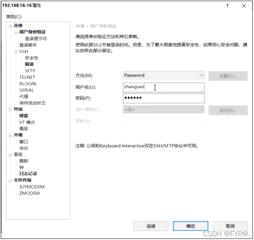Viewport: 254px width, 240px height.
Task: Select 用户身份验证 in category tree
Action: coord(32,32)
